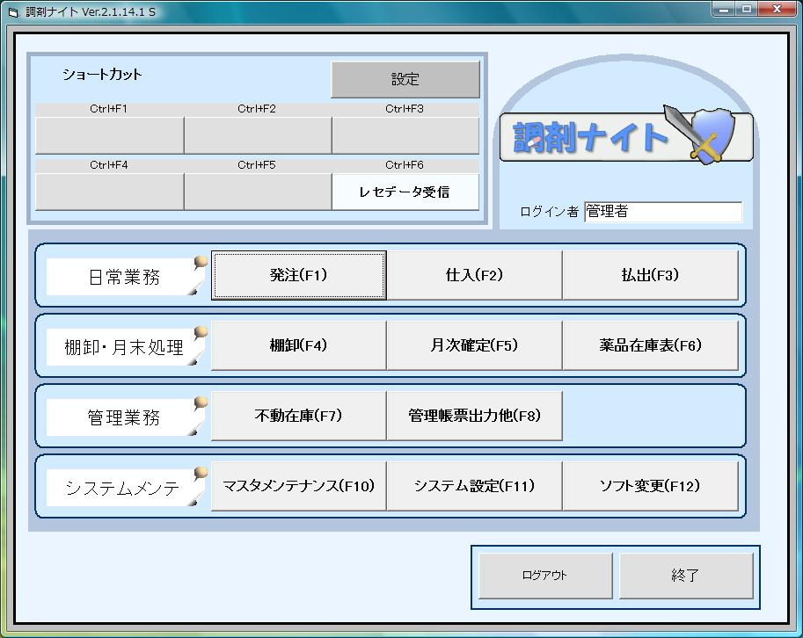Viewport: 803px width, 638px height.
Task: Click the pushpin icon on システムメンテ note
Action: [x=201, y=474]
